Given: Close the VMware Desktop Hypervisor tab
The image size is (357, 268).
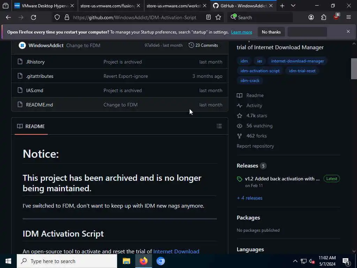Looking at the screenshot, I should (x=72, y=6).
